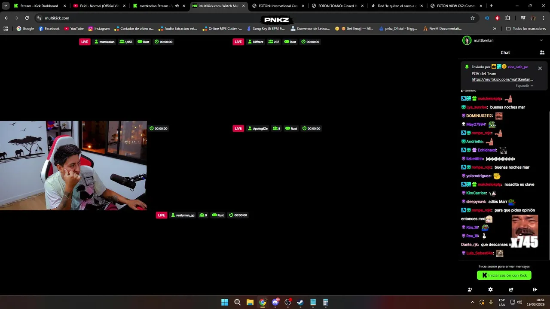Screen dimensions: 550x309
Task: Switch to FOTON: International tab
Action: click(x=278, y=6)
